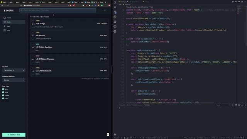This screenshot has height=139, width=247.
Task: Select the Debug Console panel tab
Action: pos(138,105)
